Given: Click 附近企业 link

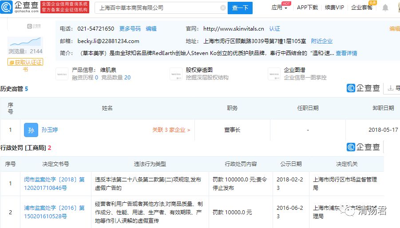Looking at the screenshot, I should pos(322,41).
